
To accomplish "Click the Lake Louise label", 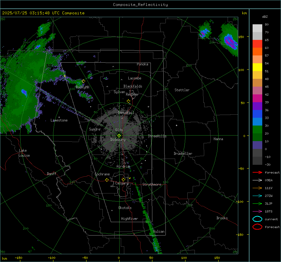I will [24, 153].
